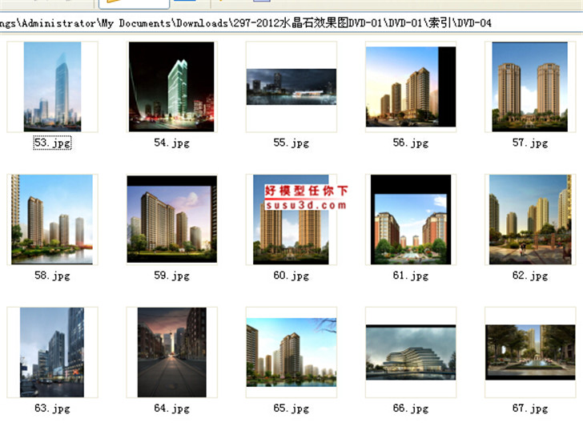The width and height of the screenshot is (583, 427).
Task: Select the 66.jpg curved building thumbnail
Action: 411,352
